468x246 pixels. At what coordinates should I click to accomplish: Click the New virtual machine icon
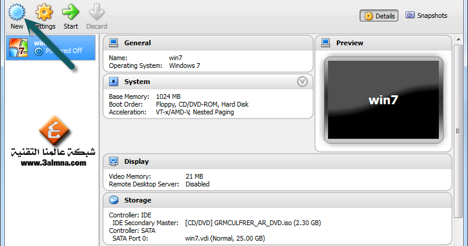[17, 12]
